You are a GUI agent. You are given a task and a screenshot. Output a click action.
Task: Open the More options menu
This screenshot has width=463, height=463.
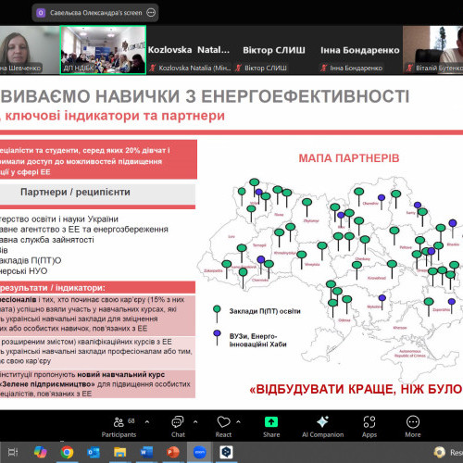click(413, 427)
